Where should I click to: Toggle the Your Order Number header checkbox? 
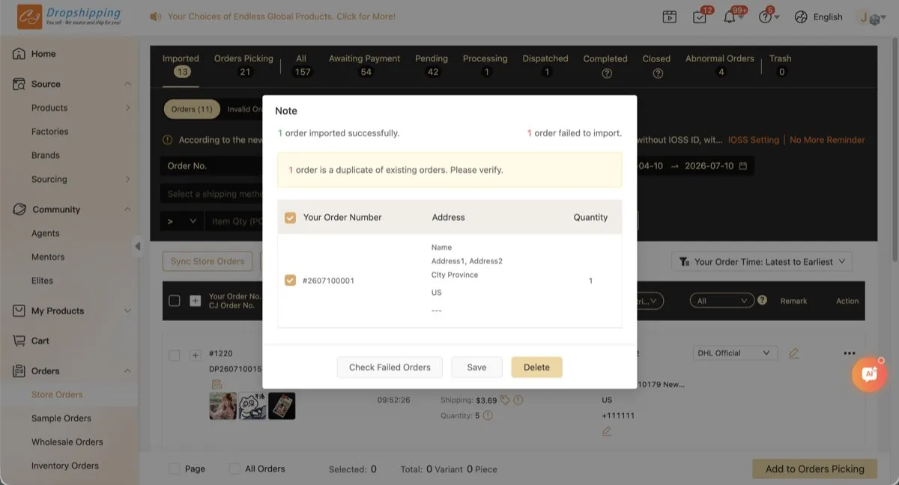coord(290,218)
